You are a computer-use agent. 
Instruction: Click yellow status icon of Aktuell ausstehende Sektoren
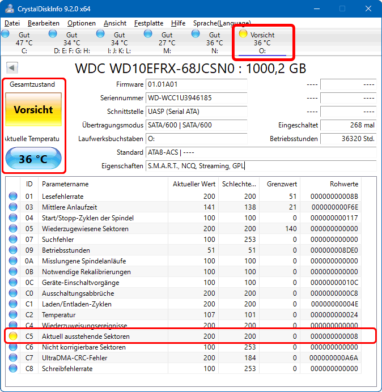click(13, 336)
